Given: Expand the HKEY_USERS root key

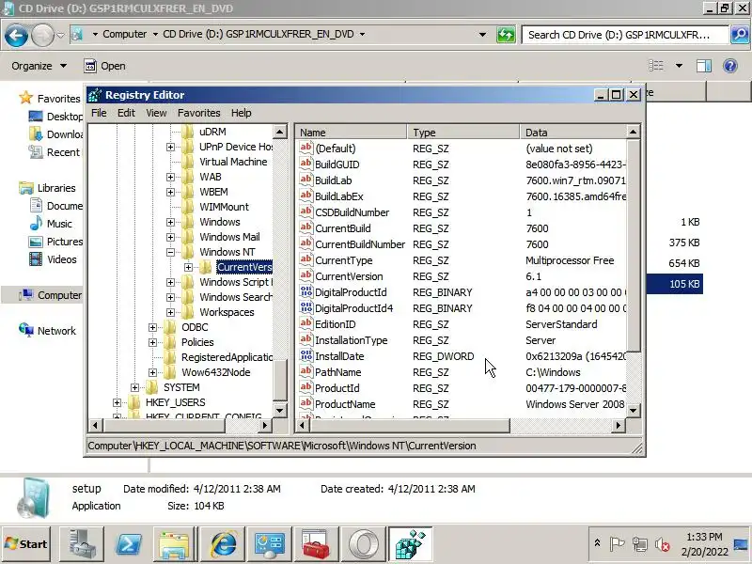Looking at the screenshot, I should coord(117,402).
